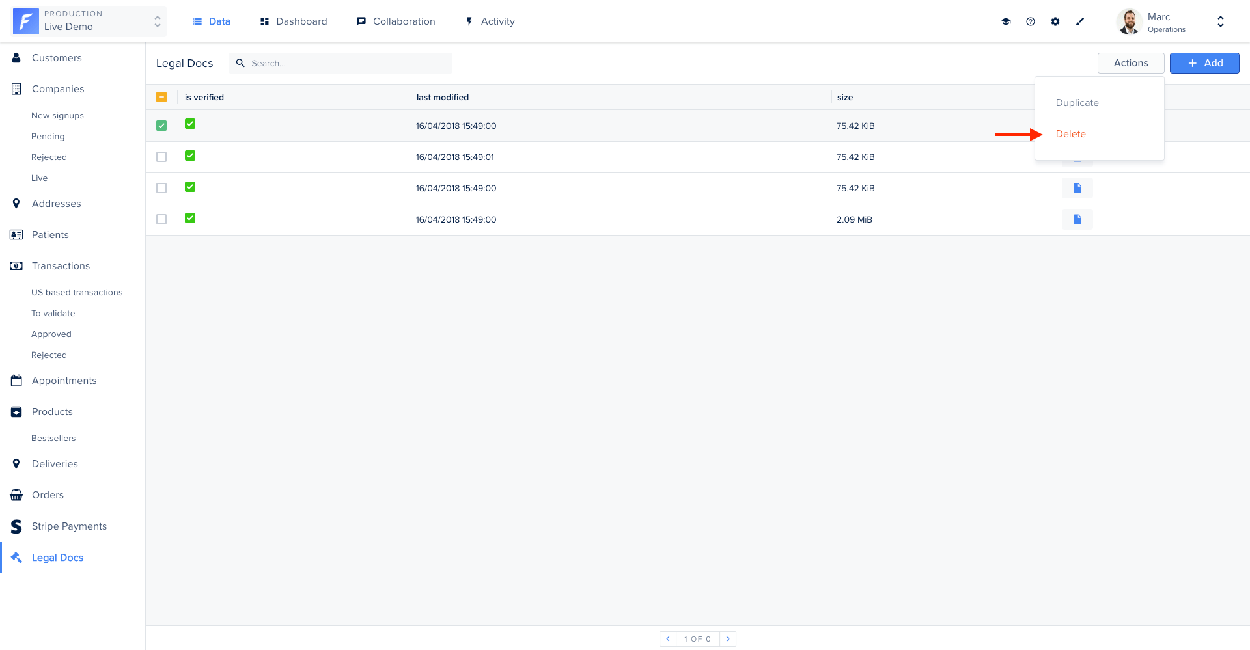Switch to the Activity tab

point(490,21)
